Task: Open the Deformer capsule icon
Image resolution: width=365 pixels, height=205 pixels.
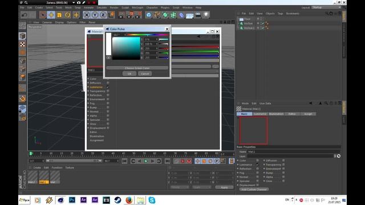Action: [181, 15]
